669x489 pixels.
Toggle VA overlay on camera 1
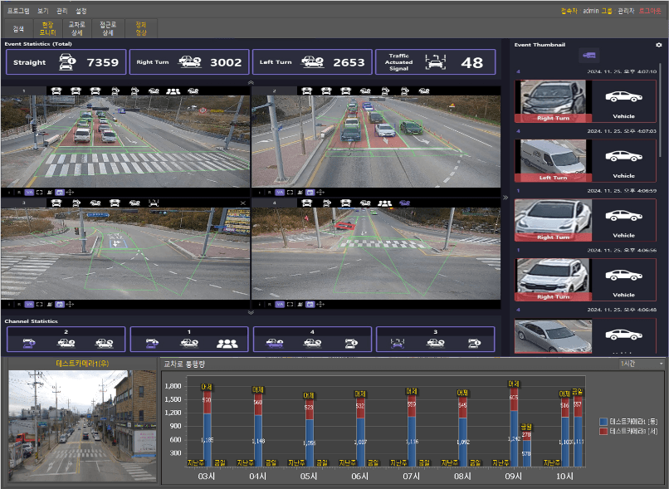29,193
